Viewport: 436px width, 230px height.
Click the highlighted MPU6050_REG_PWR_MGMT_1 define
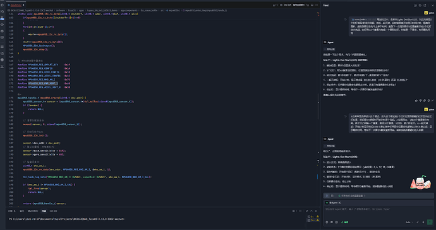[x=43, y=83]
